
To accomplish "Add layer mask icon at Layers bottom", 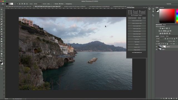I will 166,99.
